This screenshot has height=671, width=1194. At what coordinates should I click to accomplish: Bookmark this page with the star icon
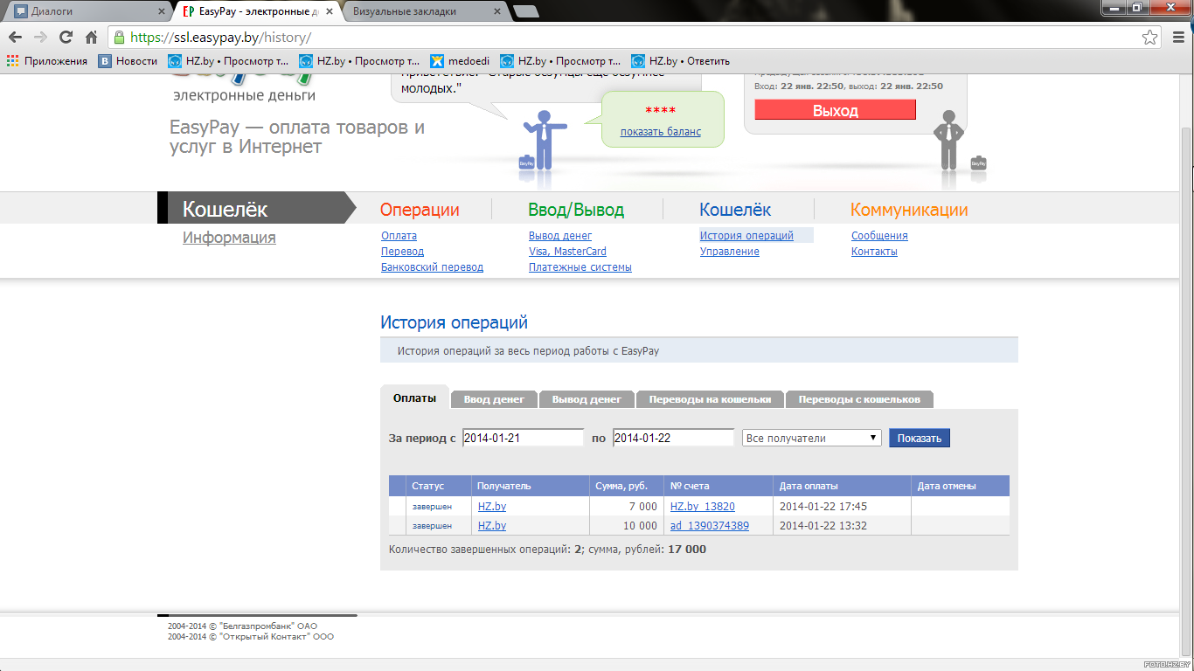pos(1149,38)
